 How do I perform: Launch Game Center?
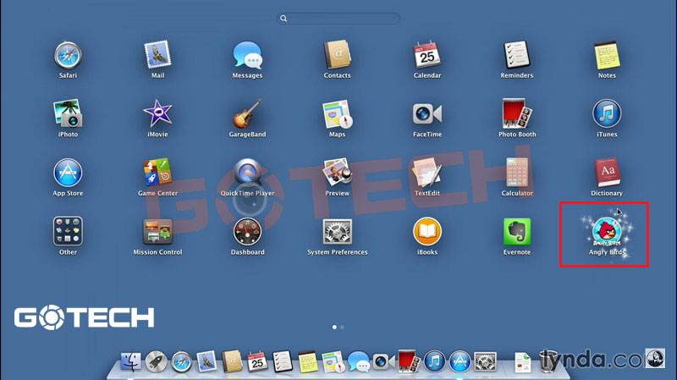157,173
